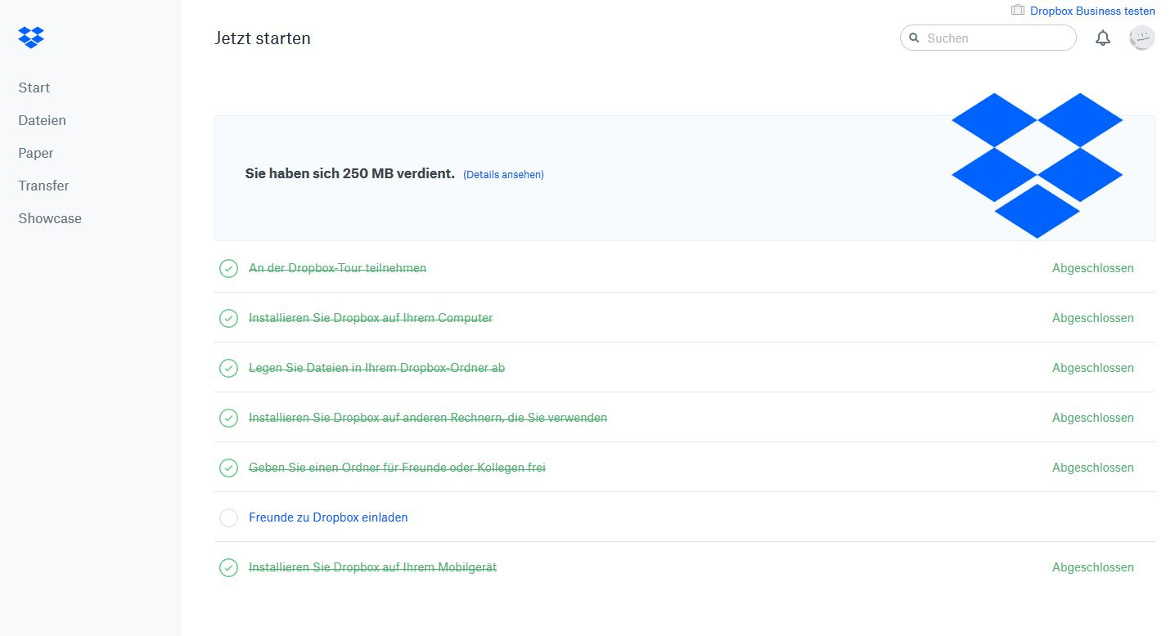Viewport: 1175px width, 636px height.
Task: Open the account avatar menu
Action: pos(1142,38)
